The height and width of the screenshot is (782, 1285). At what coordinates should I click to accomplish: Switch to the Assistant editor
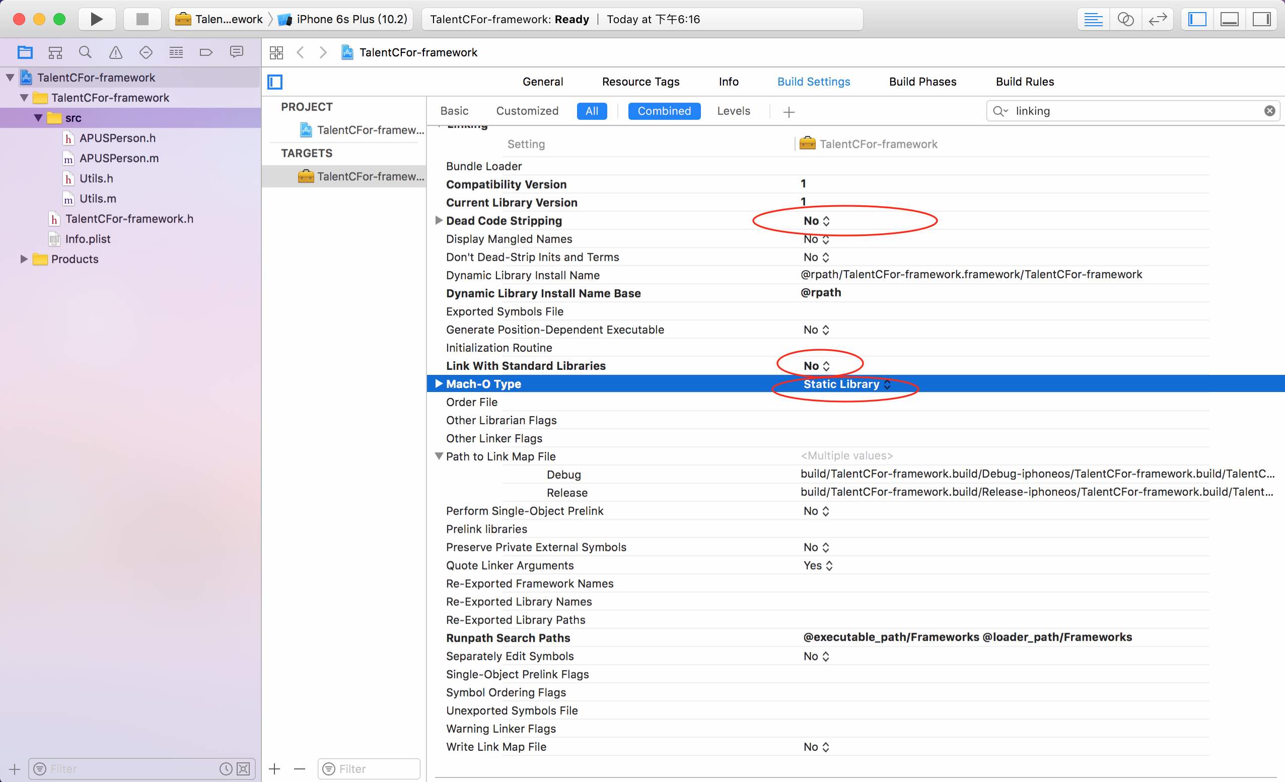pyautogui.click(x=1125, y=19)
